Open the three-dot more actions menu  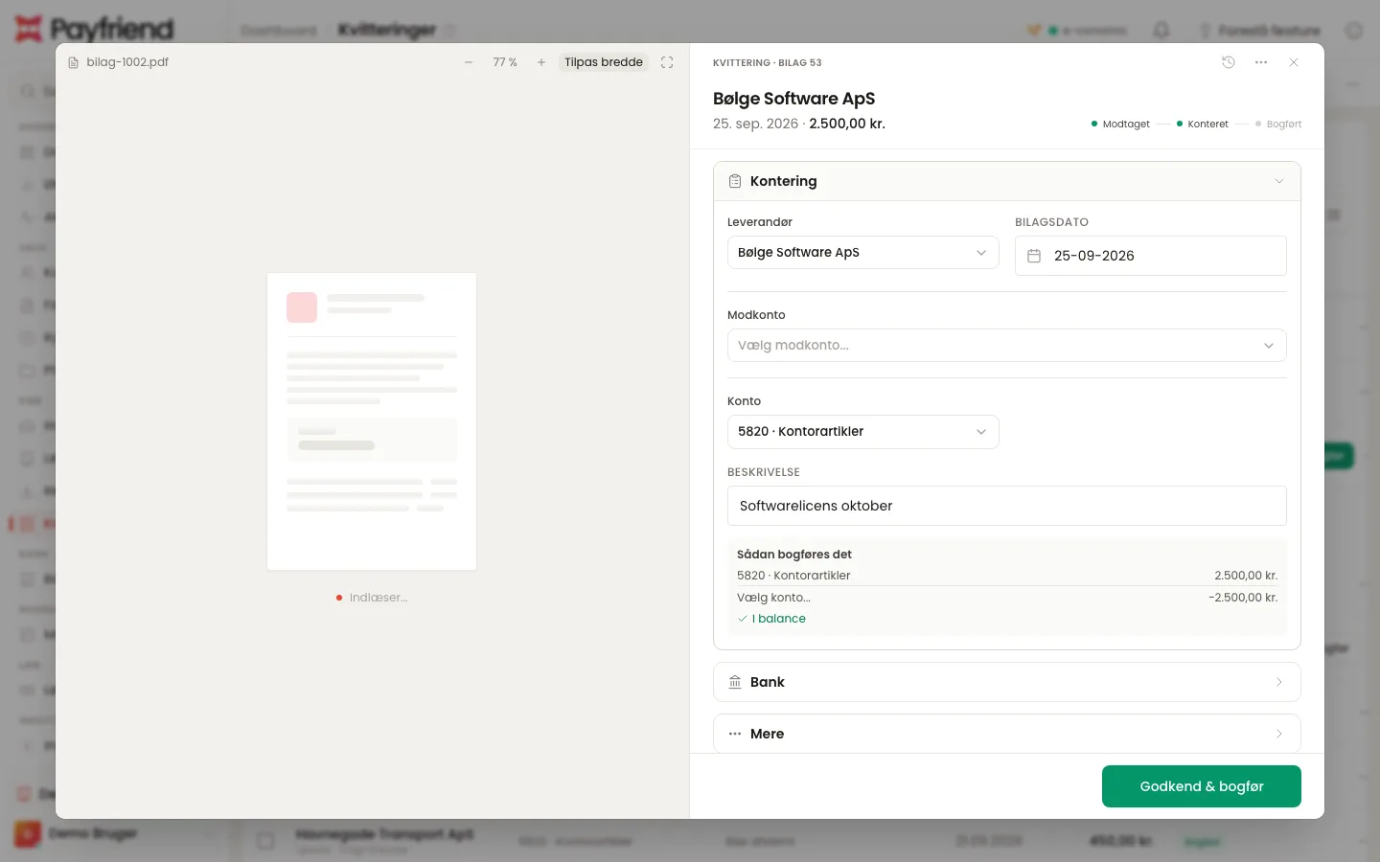[1261, 62]
